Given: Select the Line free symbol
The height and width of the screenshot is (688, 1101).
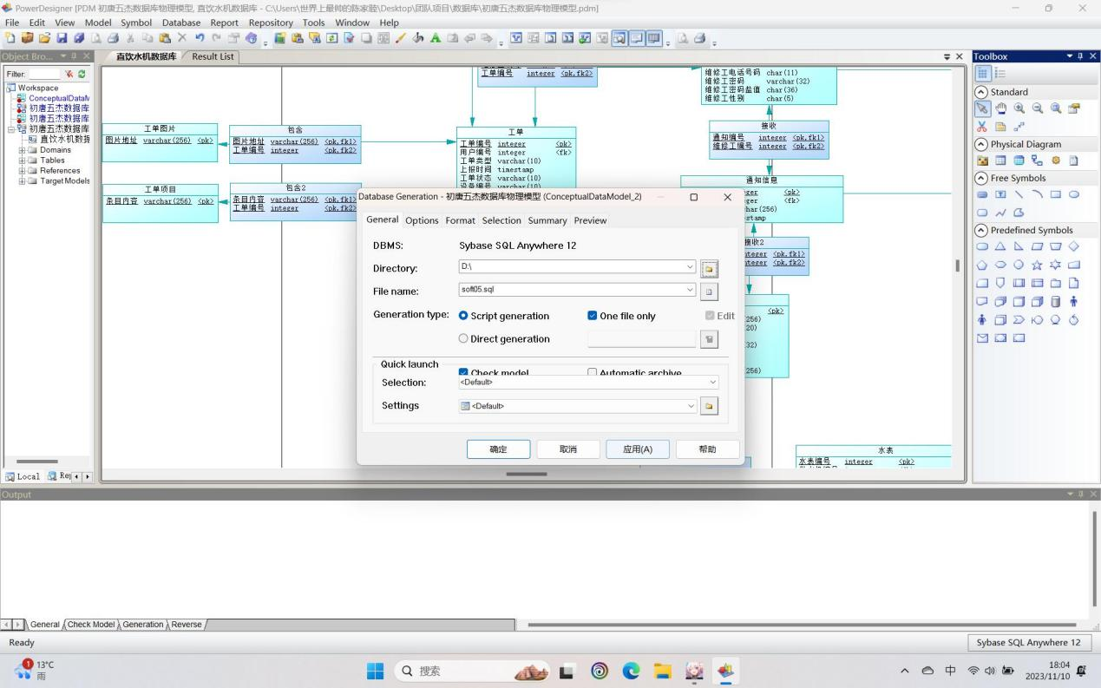Looking at the screenshot, I should [x=1019, y=194].
